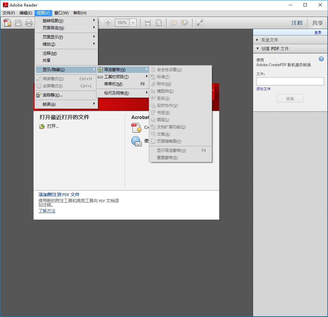This screenshot has width=328, height=317.
Task: Click the 文件 input field in CreatePDF panel
Action: (x=290, y=81)
